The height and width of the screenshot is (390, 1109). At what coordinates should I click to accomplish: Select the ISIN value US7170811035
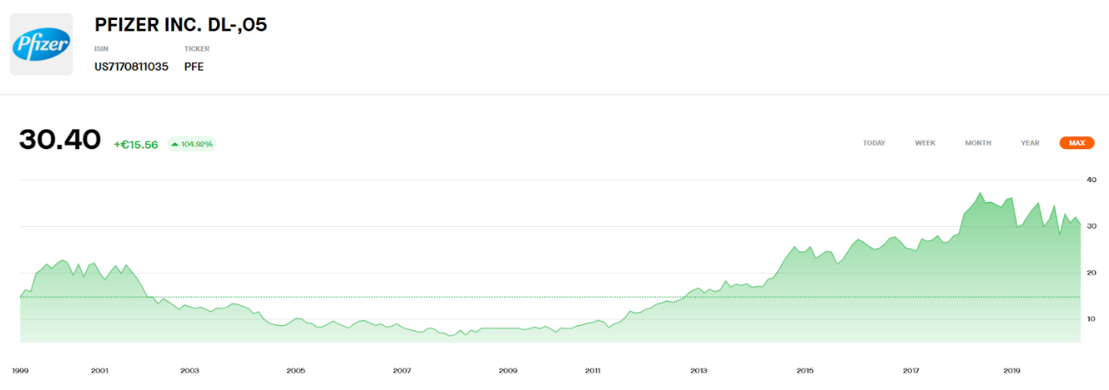click(x=132, y=67)
